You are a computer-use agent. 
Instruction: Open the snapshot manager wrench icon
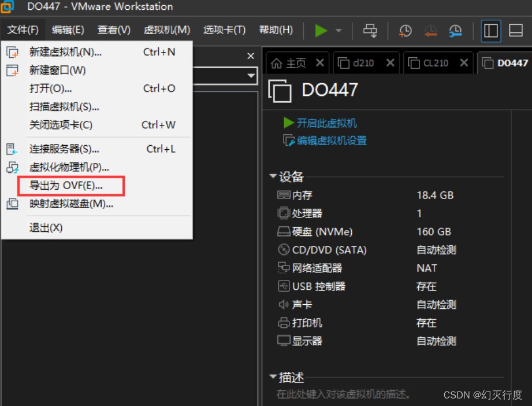[x=455, y=31]
